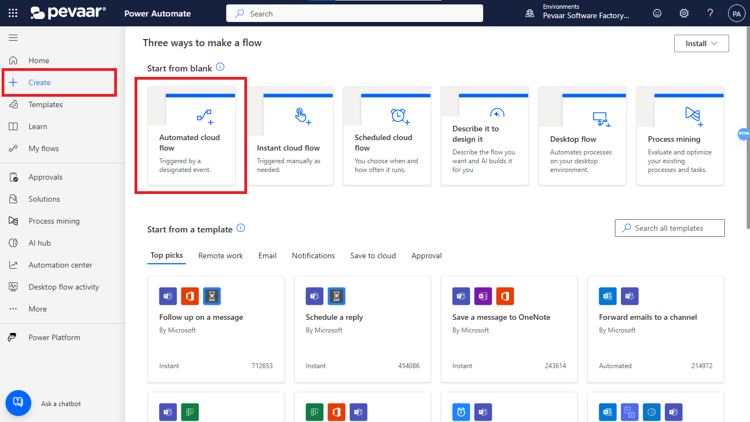750x422 pixels.
Task: Click the Power Automate title
Action: (x=158, y=14)
